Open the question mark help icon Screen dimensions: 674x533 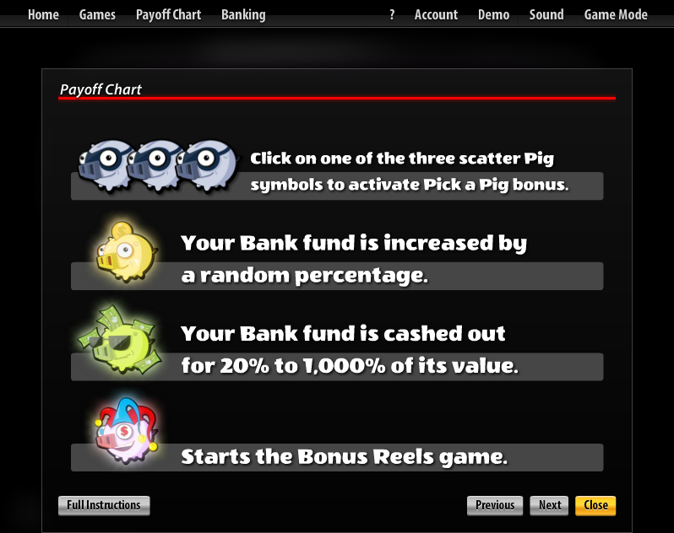392,14
